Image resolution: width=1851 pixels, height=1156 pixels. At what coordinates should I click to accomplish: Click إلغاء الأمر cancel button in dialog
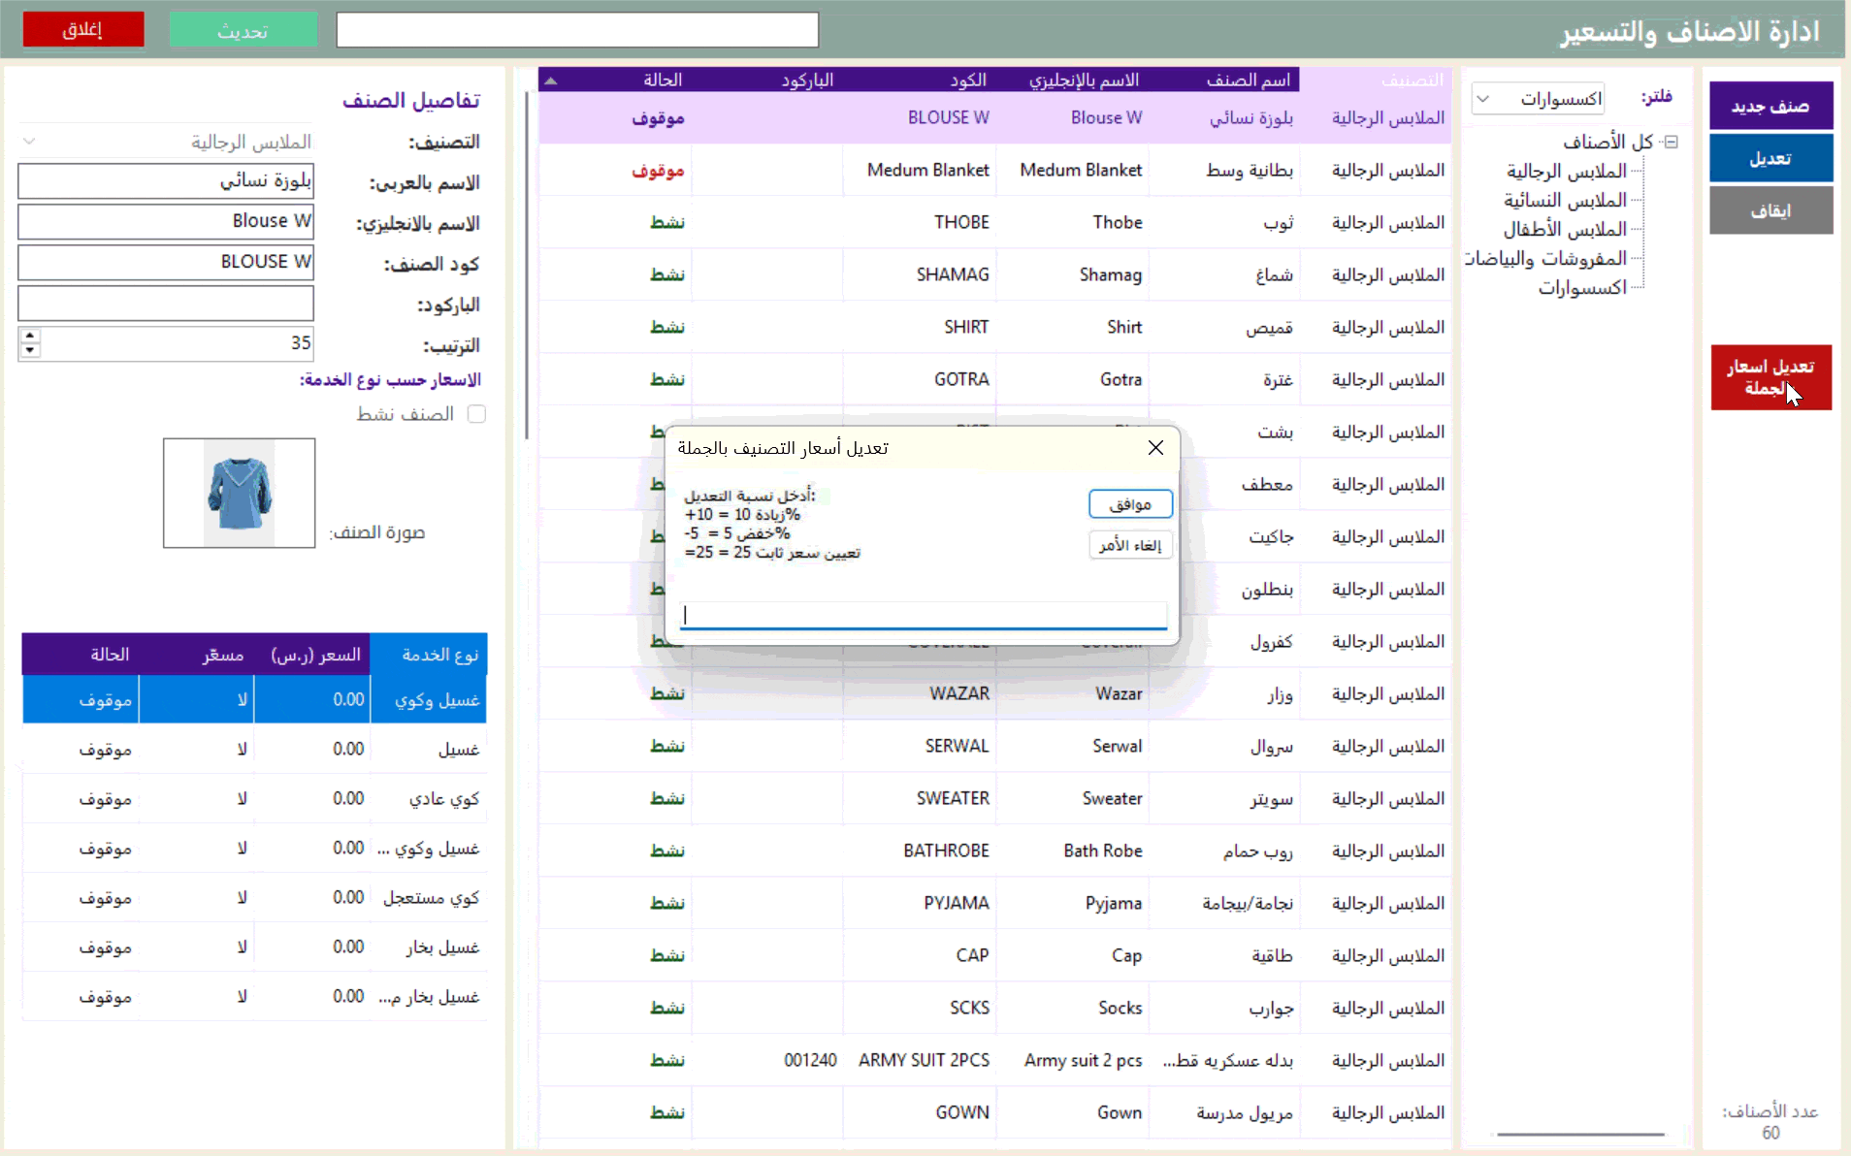pyautogui.click(x=1130, y=545)
